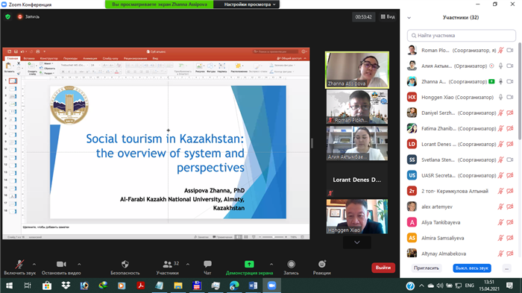Open Вставка tab in shared PowerPoint
Screen dimensions: 522x293
tap(29, 58)
